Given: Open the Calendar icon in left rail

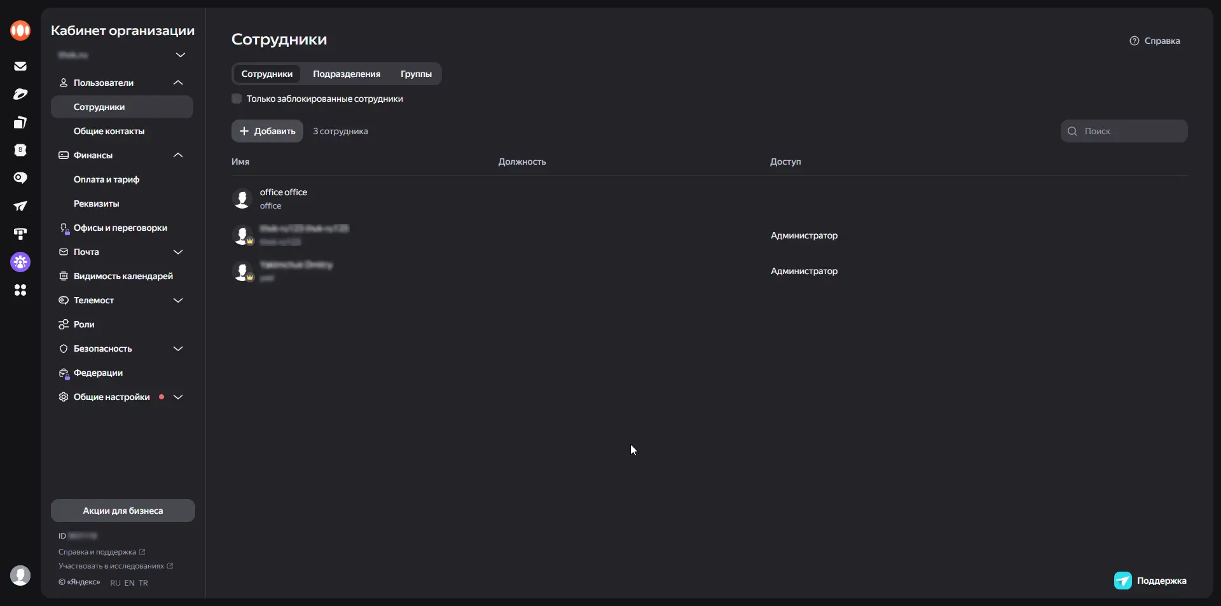Looking at the screenshot, I should click(20, 150).
